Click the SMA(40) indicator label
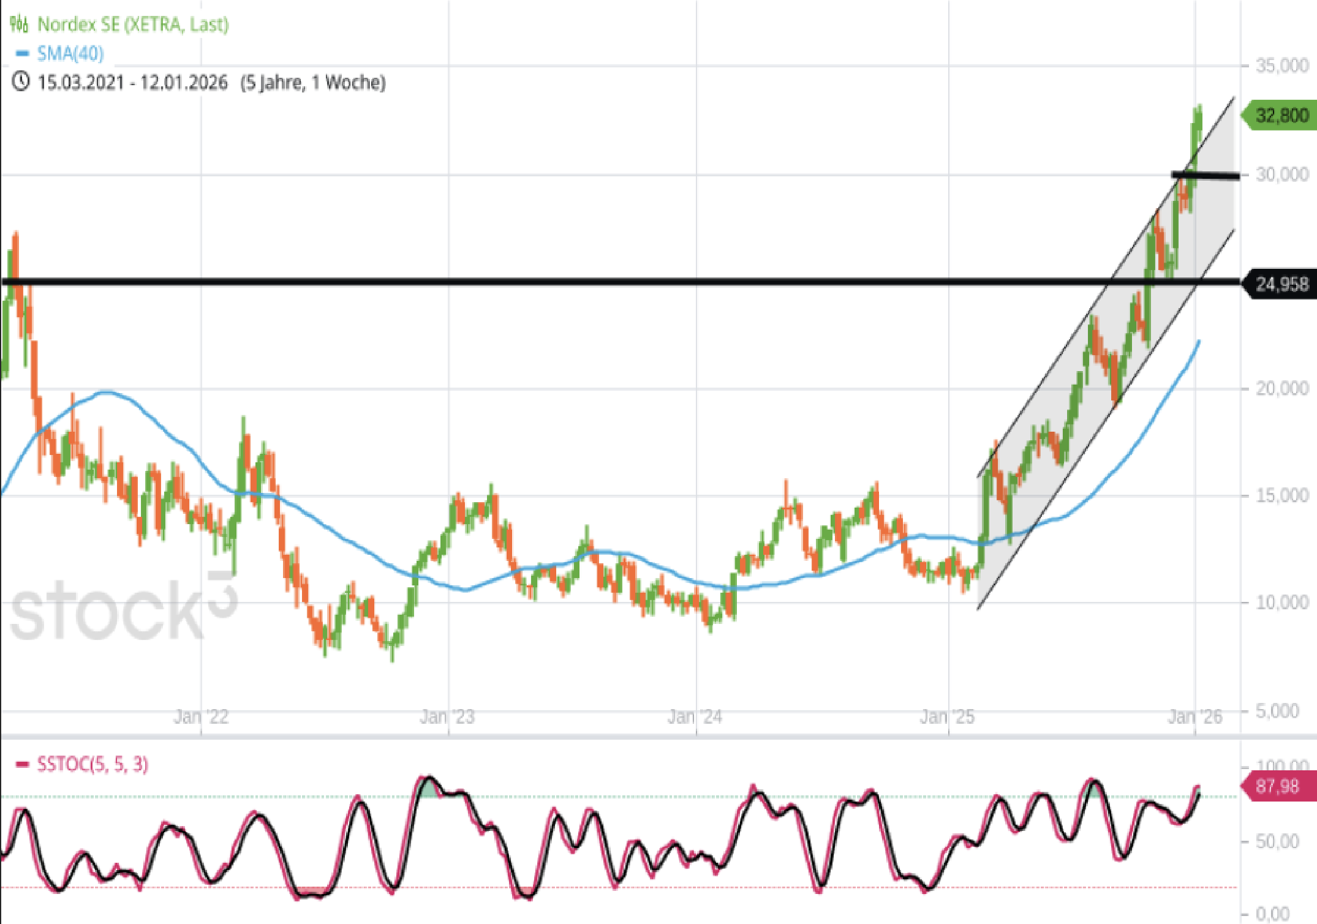The width and height of the screenshot is (1317, 924). [x=70, y=54]
